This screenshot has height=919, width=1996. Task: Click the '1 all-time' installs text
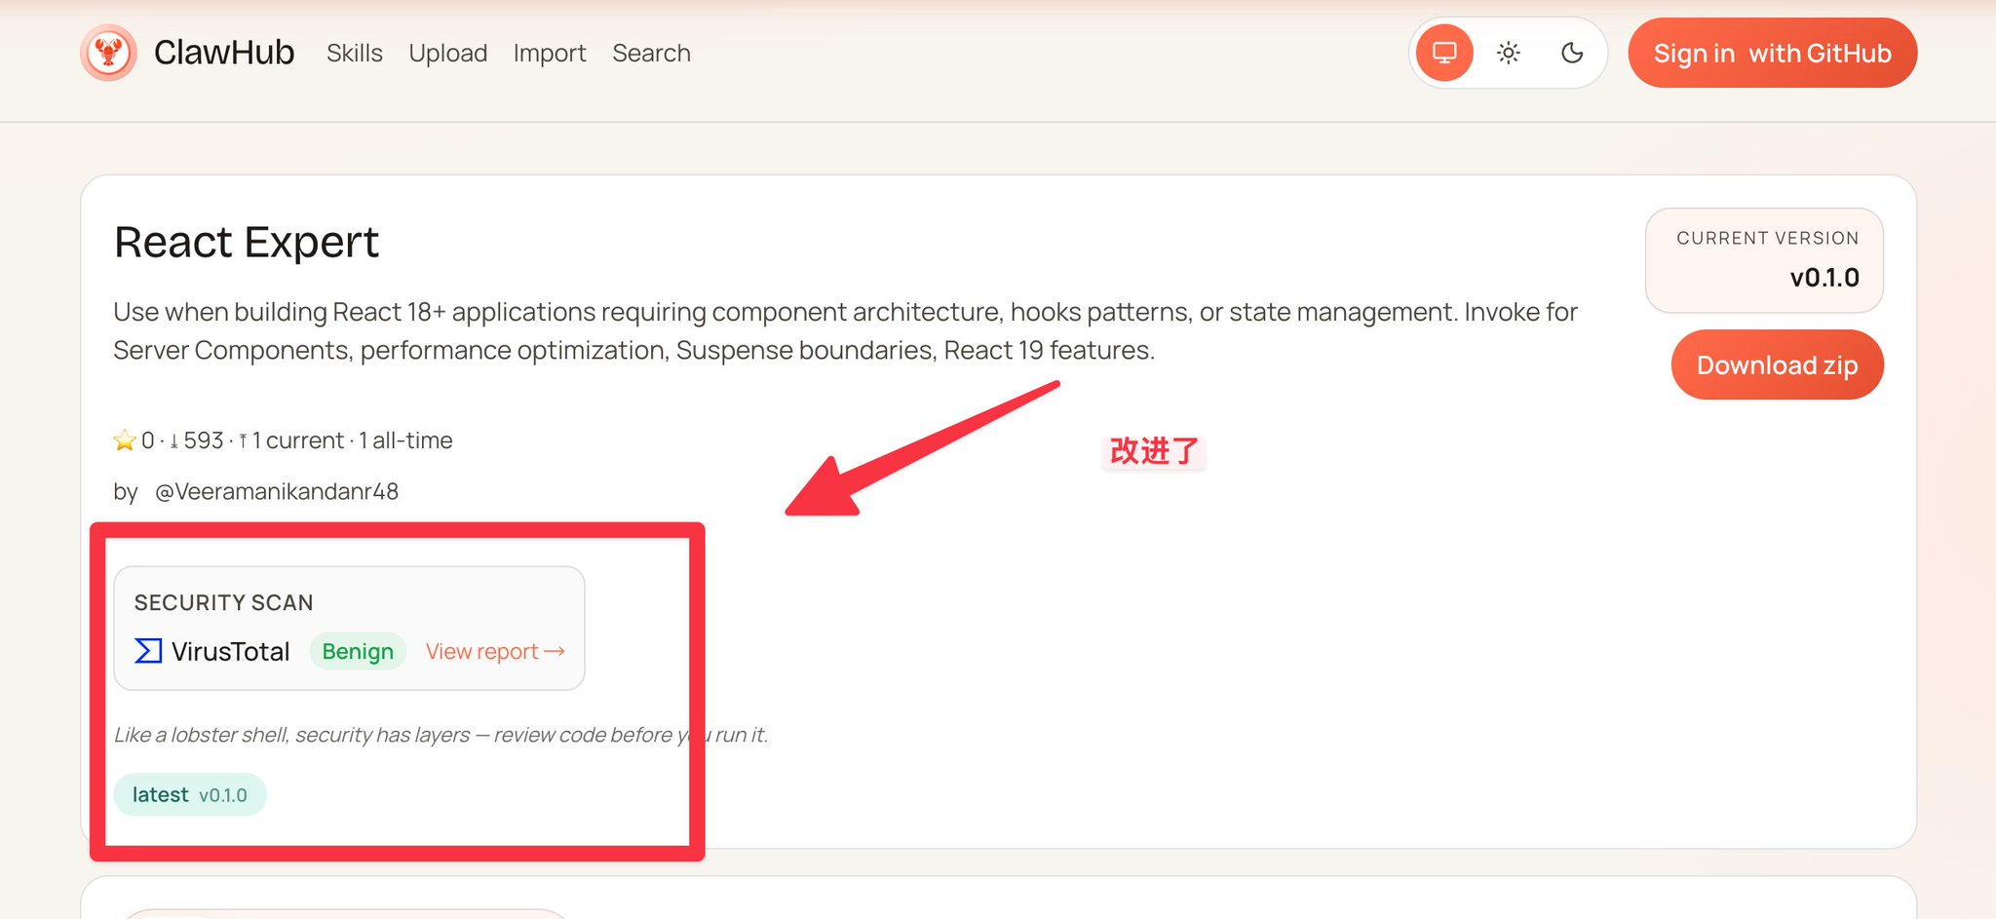(x=405, y=440)
